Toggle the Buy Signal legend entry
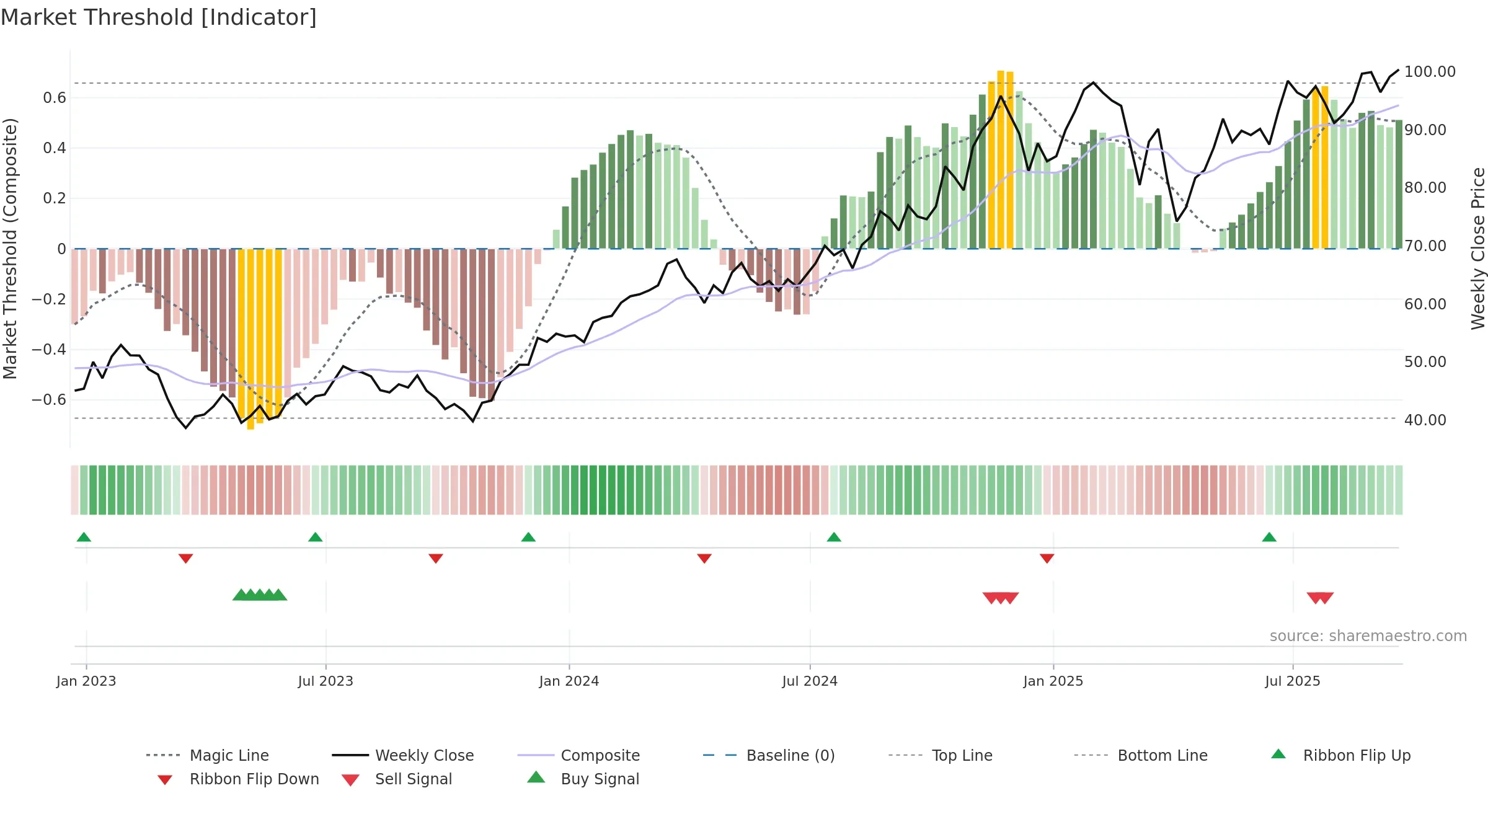The image size is (1488, 837). (x=583, y=779)
